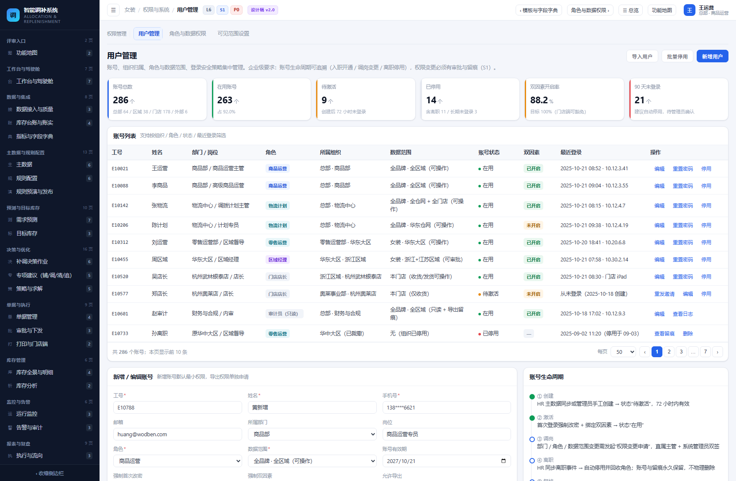The image size is (736, 481).
Task: Click the 邮箱 input field
Action: (x=178, y=434)
